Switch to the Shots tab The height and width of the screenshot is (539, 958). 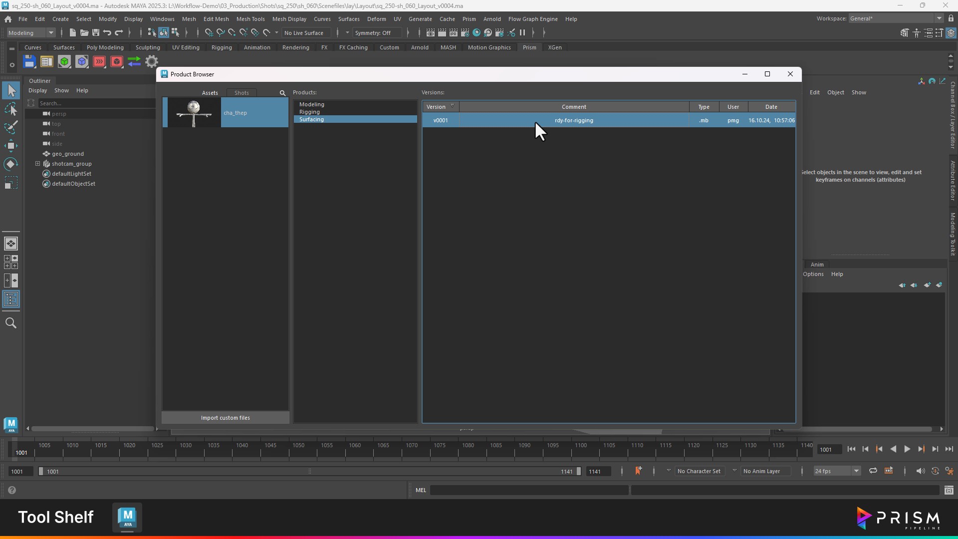[241, 93]
